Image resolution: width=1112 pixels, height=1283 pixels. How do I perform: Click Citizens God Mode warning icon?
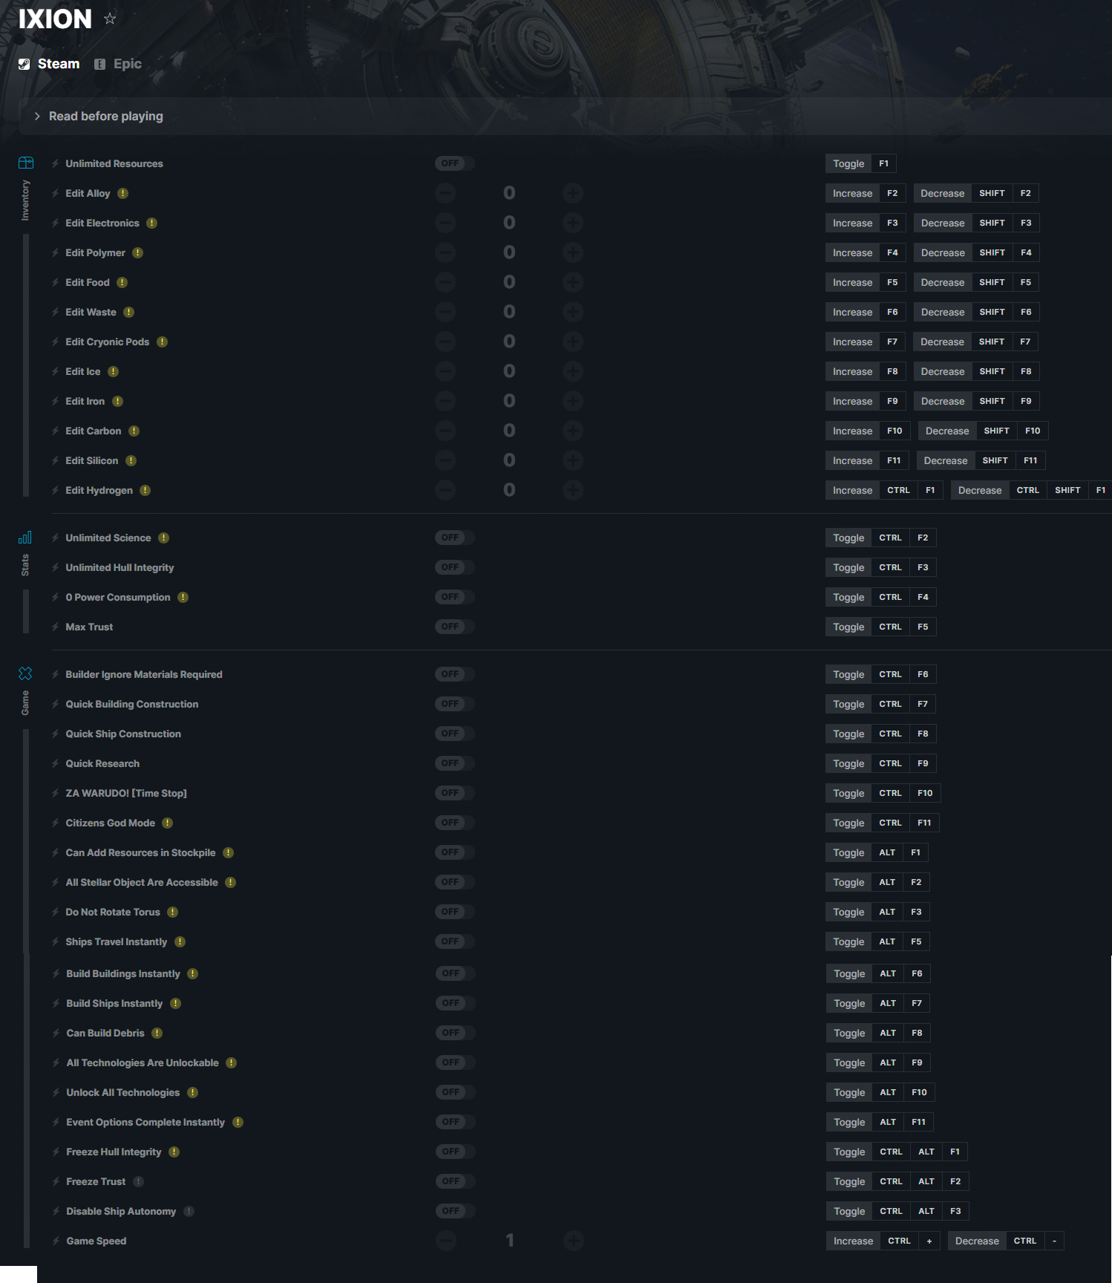click(x=168, y=823)
